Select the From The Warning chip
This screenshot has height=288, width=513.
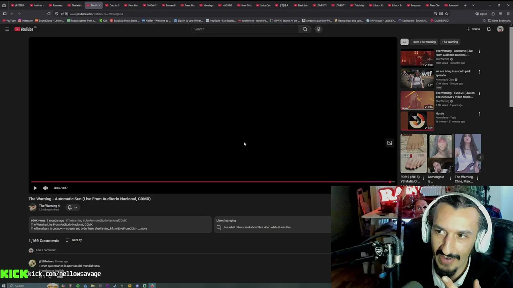[x=424, y=42]
